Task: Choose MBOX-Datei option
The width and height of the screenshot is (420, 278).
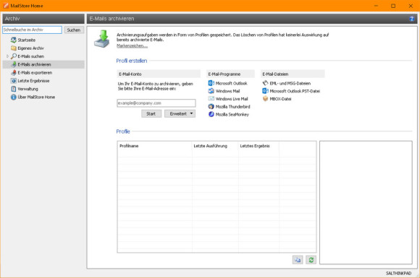Action: [280, 99]
